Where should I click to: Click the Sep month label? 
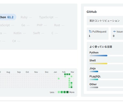point(19,72)
